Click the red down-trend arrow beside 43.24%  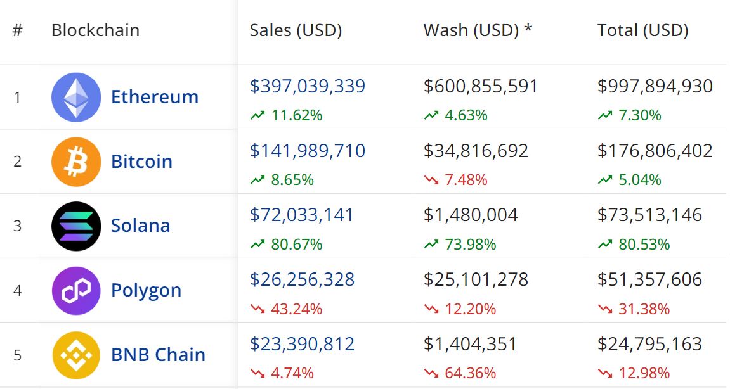coord(257,309)
